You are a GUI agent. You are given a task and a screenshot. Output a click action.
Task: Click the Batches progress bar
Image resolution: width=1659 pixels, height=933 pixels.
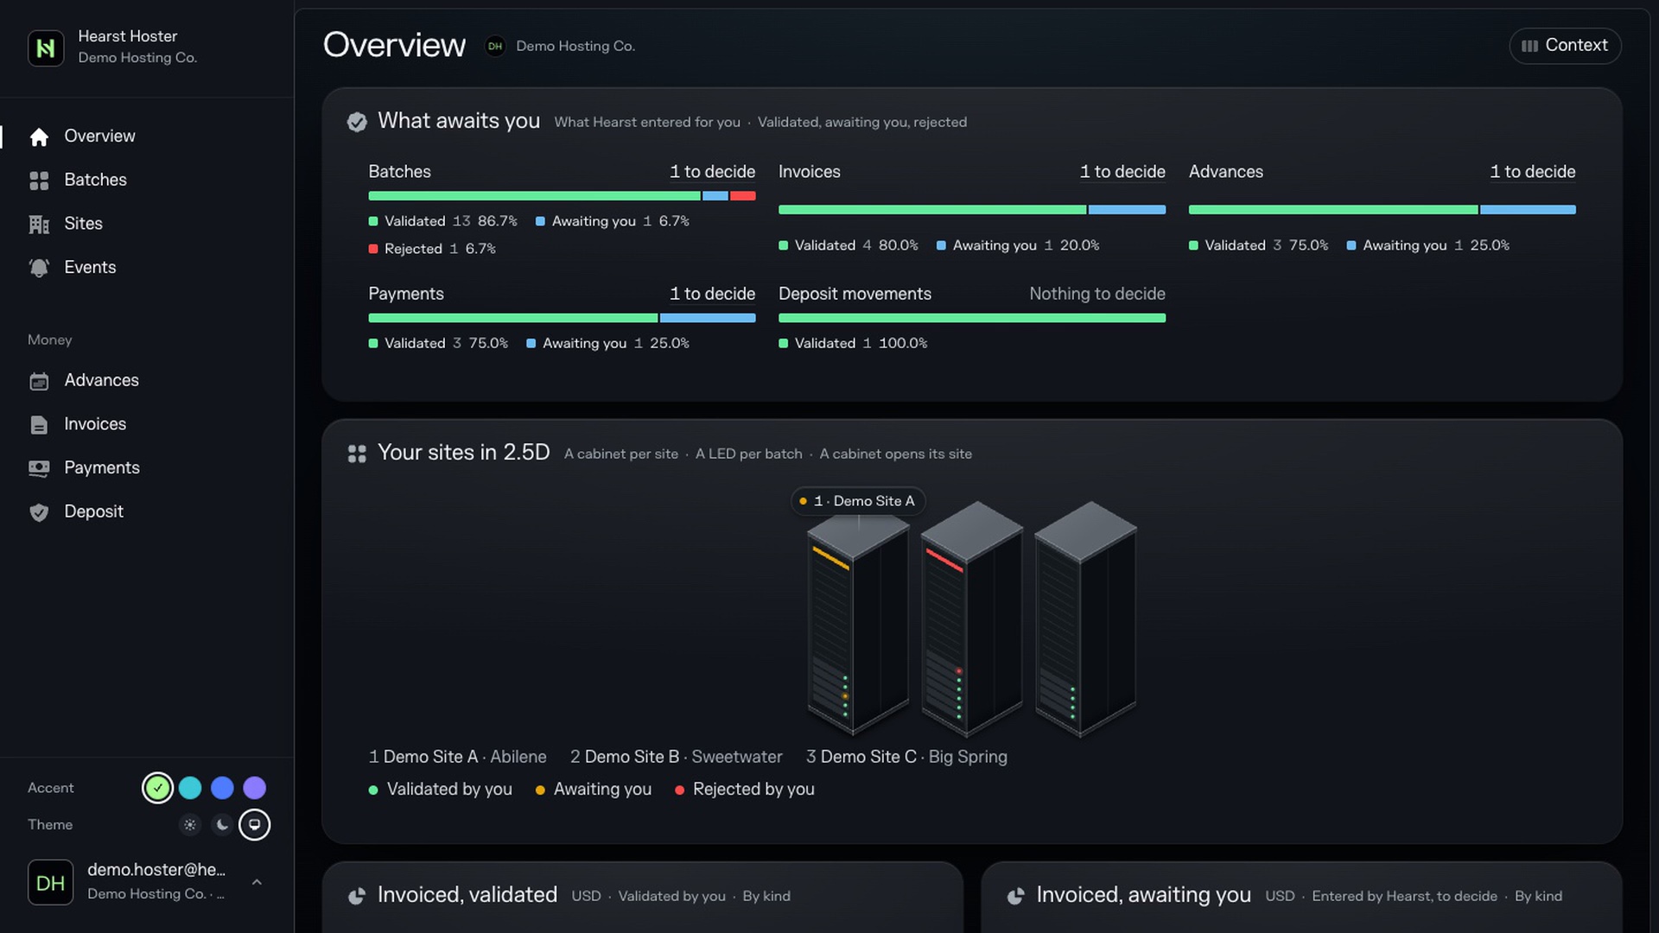pyautogui.click(x=562, y=196)
